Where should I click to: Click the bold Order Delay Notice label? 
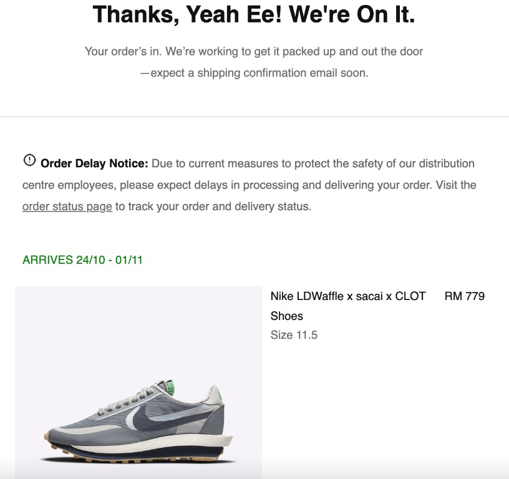pos(94,164)
